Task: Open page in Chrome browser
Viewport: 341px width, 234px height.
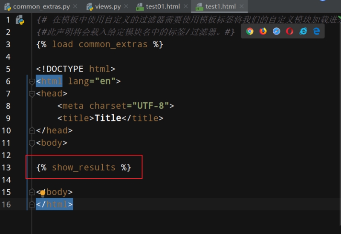Action: pos(250,31)
